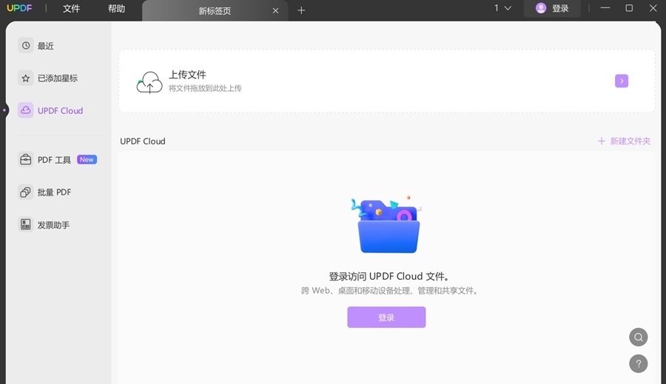Click the 登录访问 UPDF Cloud 文件 message
This screenshot has height=384, width=666.
pos(389,277)
